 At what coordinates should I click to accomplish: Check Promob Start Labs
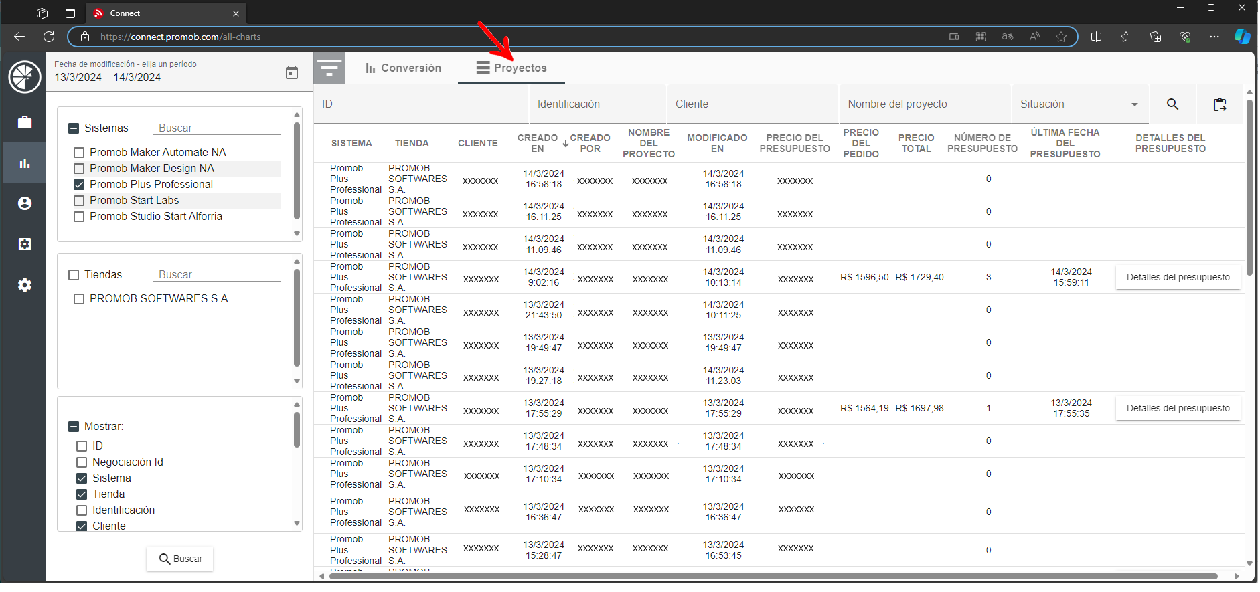(79, 201)
